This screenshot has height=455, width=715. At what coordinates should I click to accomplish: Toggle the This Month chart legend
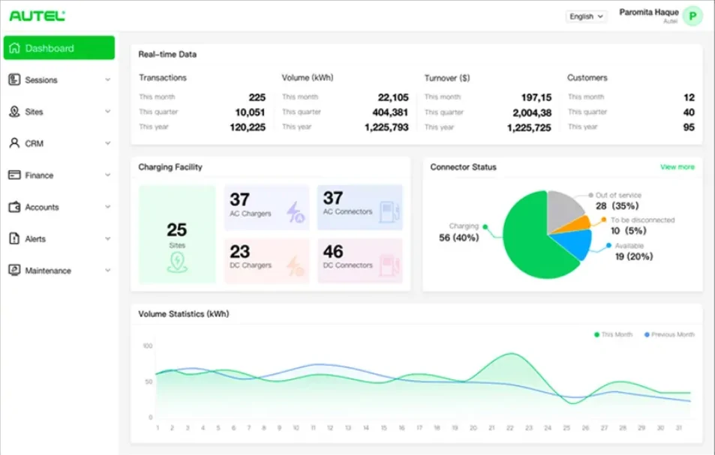613,334
